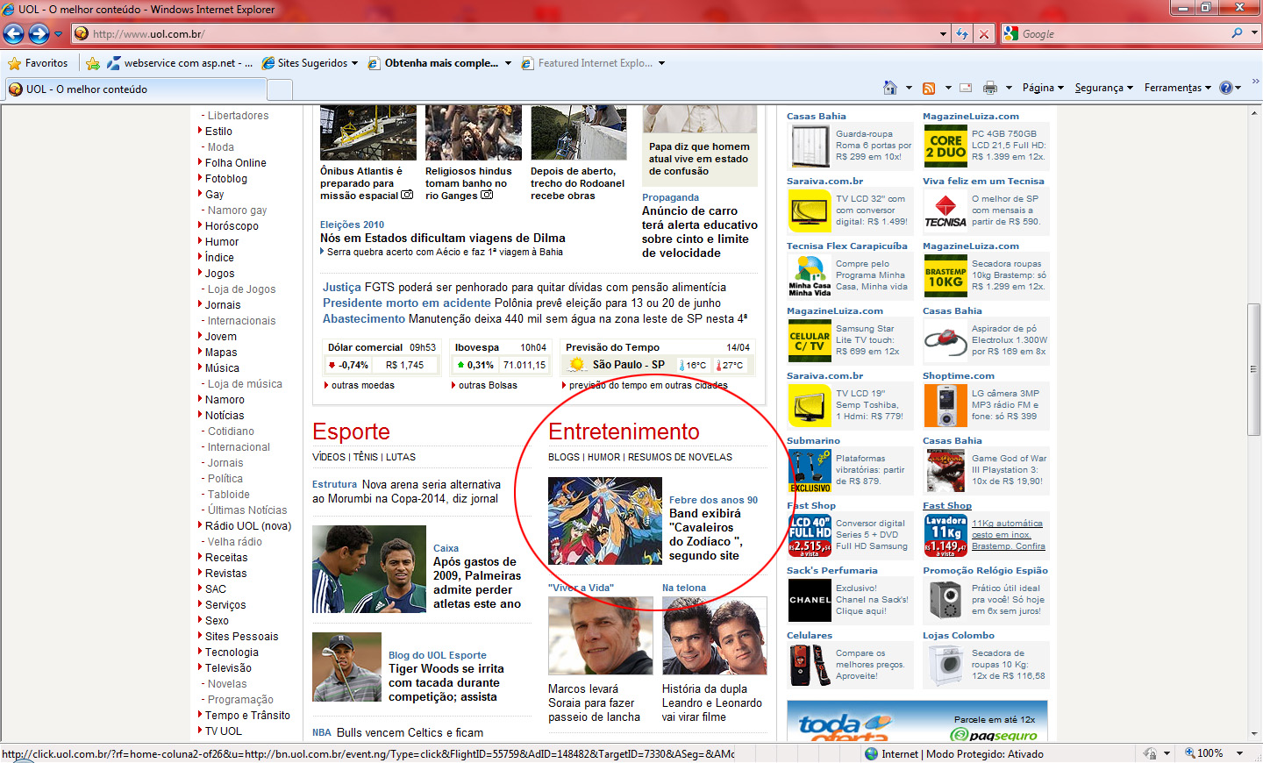This screenshot has width=1263, height=763.
Task: Open Folha Online in sidebar
Action: pos(235,163)
